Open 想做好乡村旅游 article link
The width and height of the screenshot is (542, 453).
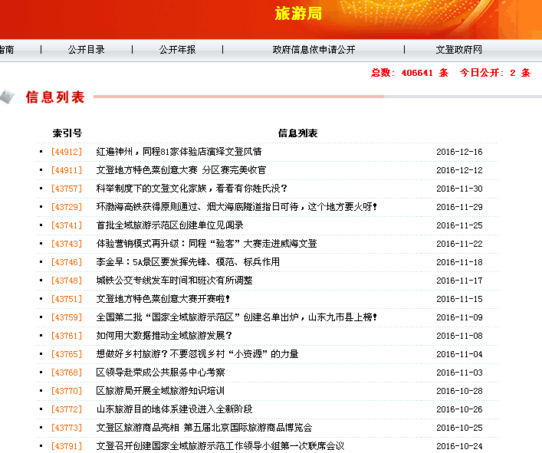[x=197, y=354]
